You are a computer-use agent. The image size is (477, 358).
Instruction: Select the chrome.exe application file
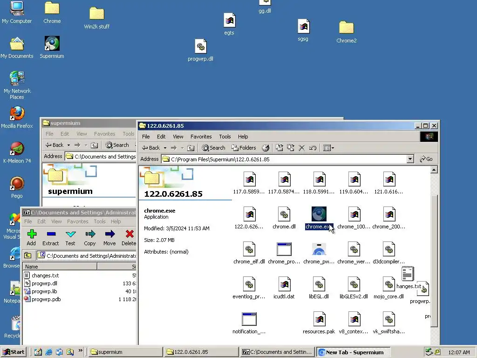tap(319, 218)
